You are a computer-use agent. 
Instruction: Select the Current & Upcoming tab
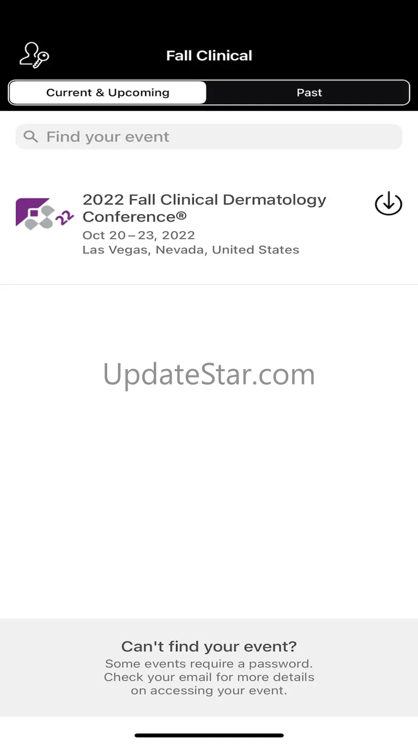click(x=108, y=93)
